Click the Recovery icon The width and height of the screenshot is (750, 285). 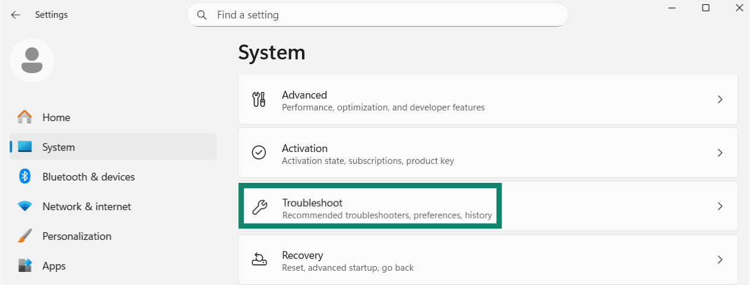pos(259,259)
